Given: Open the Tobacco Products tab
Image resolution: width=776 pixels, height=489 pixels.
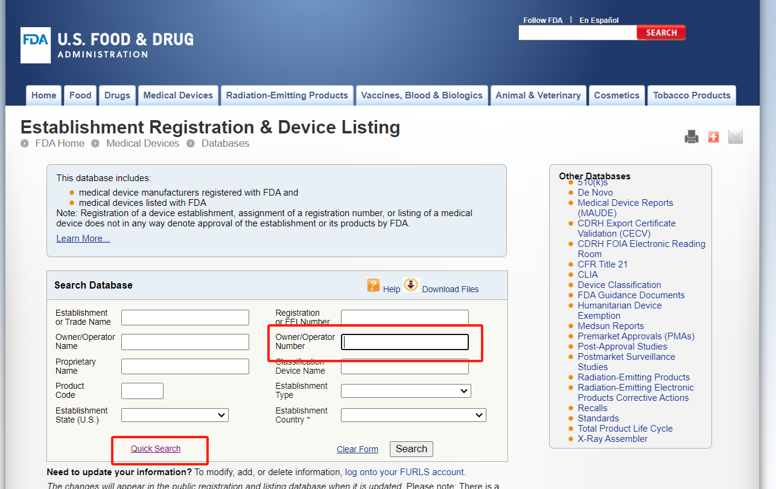Looking at the screenshot, I should coord(692,95).
